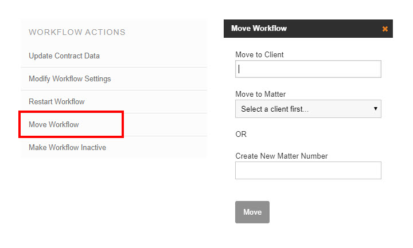Click the 'Move Workflow' title in dialog header
This screenshot has width=413, height=248.
[259, 28]
